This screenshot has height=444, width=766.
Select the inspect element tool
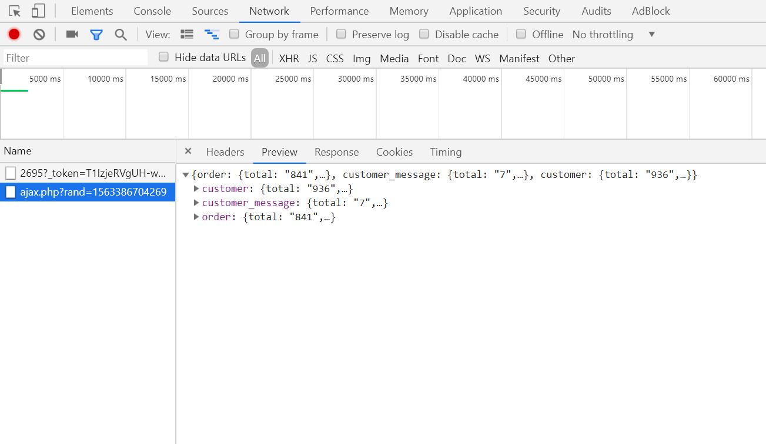tap(14, 11)
